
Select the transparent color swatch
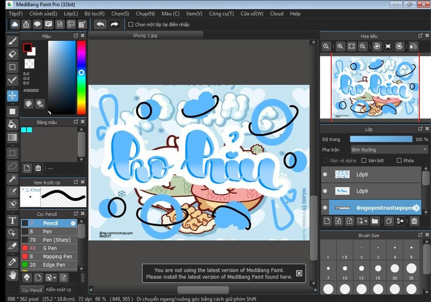pos(29,64)
